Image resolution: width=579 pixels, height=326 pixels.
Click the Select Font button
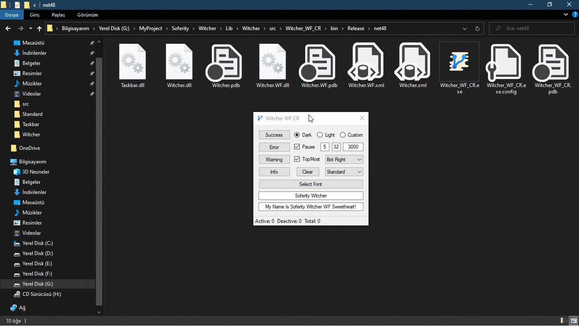click(x=311, y=184)
